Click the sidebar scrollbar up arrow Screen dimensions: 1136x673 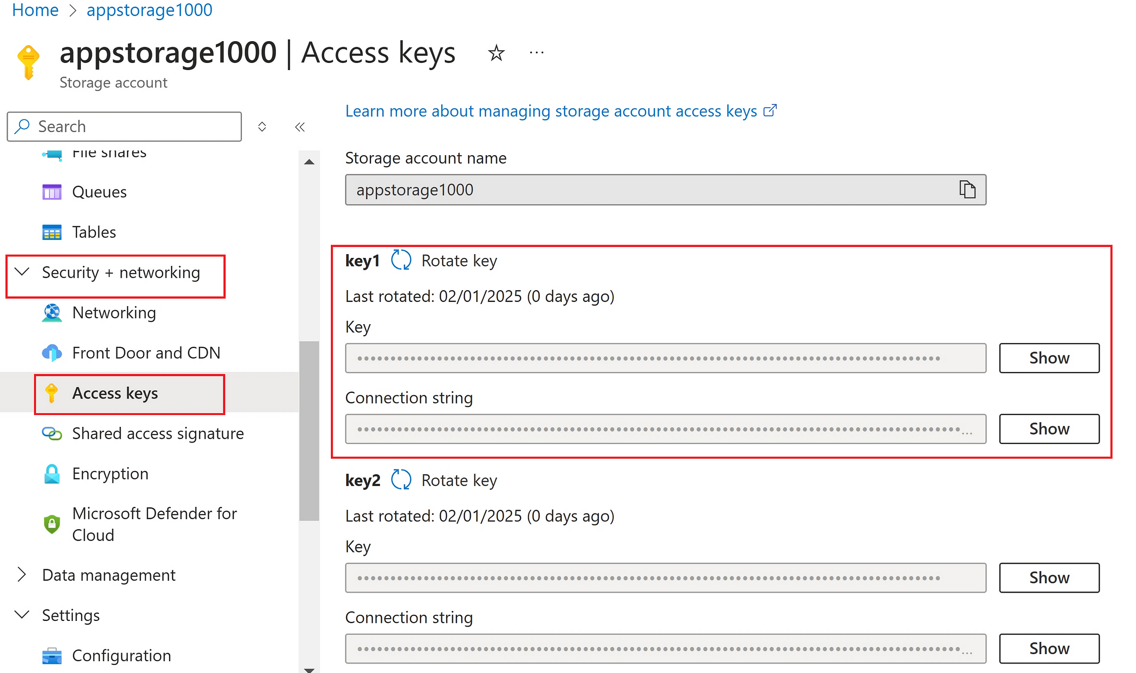coord(309,162)
